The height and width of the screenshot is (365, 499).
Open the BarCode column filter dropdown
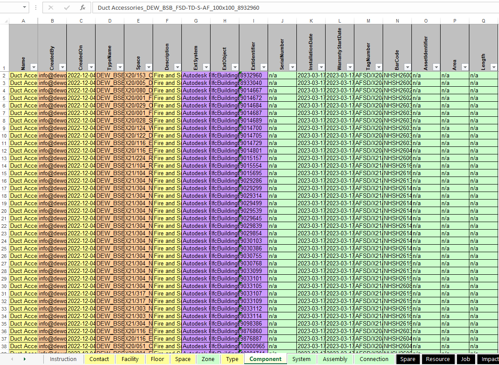click(407, 67)
